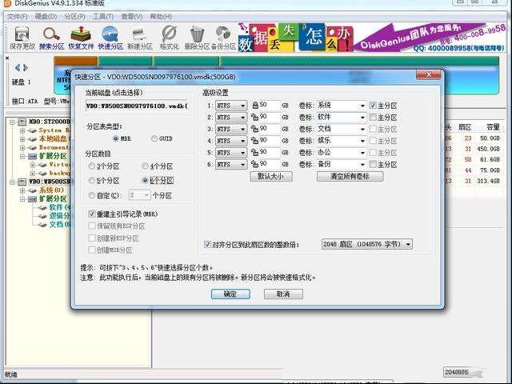Open the custom partition count dropdown
512x384 pixels.
139,195
